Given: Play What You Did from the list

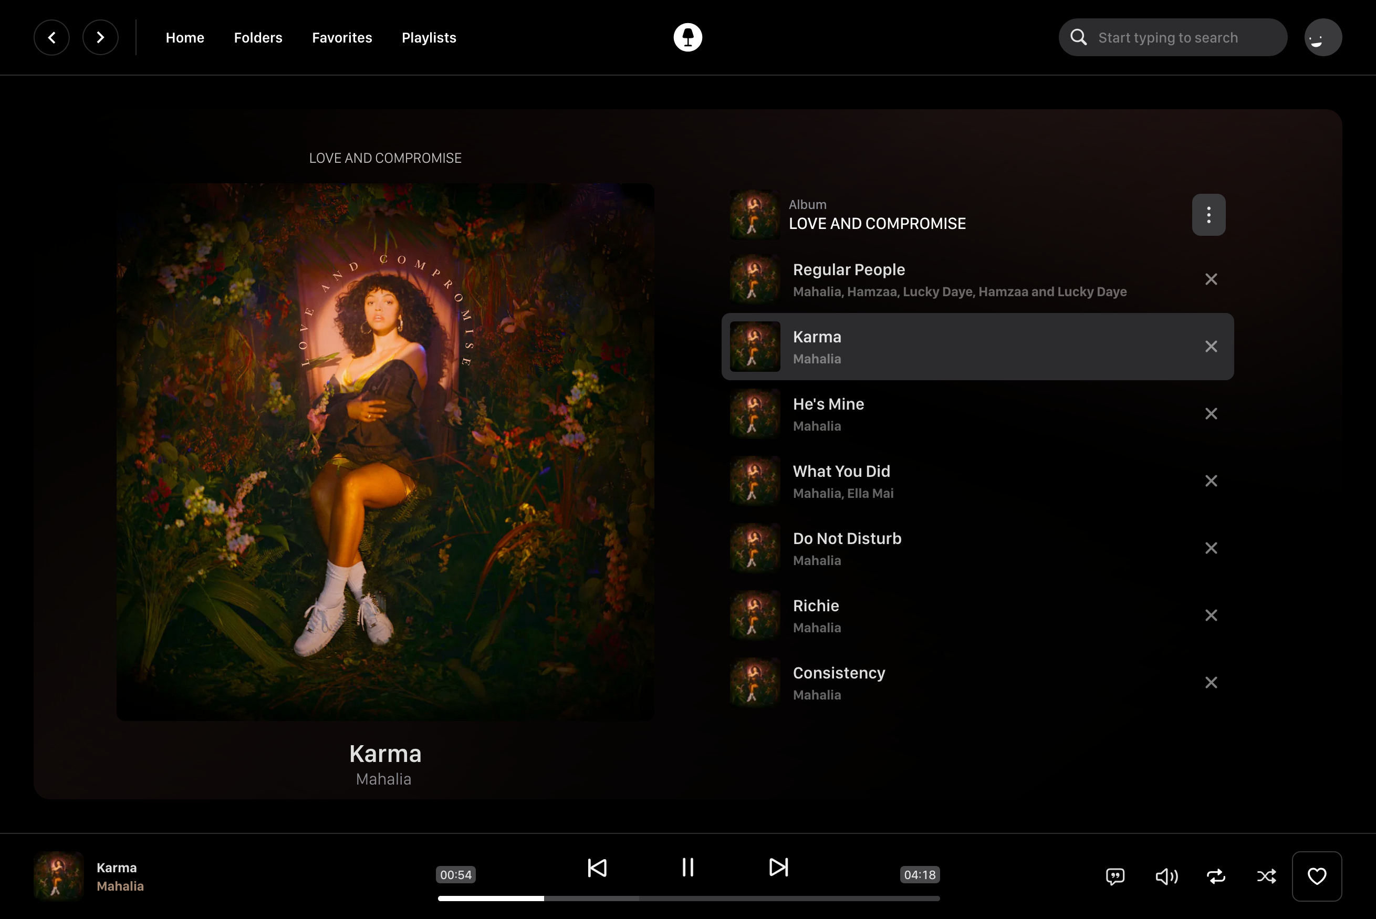Looking at the screenshot, I should pyautogui.click(x=977, y=481).
